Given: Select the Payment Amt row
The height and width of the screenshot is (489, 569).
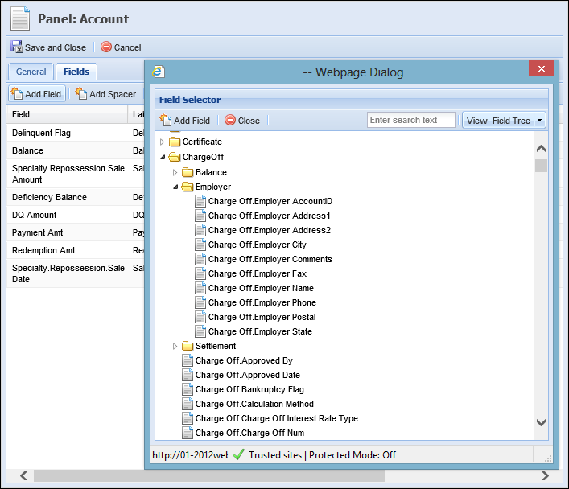Looking at the screenshot, I should click(x=76, y=232).
